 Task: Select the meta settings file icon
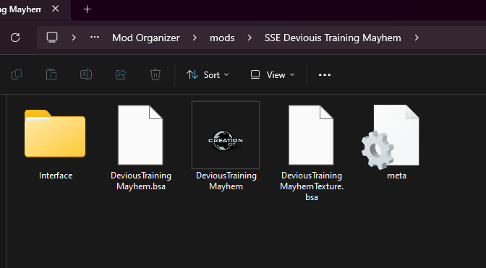click(391, 137)
